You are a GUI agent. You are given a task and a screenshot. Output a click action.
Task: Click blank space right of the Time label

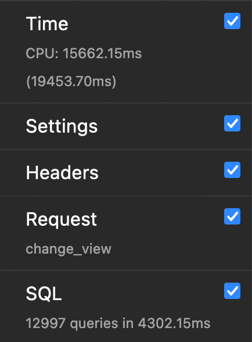pyautogui.click(x=146, y=23)
